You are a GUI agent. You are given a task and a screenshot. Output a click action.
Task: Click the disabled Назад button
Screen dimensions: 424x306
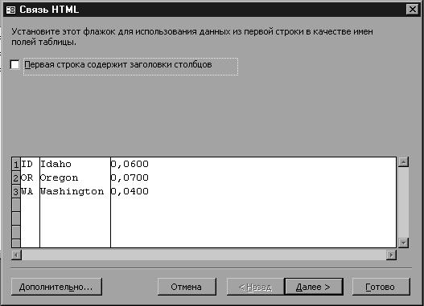[x=255, y=287]
